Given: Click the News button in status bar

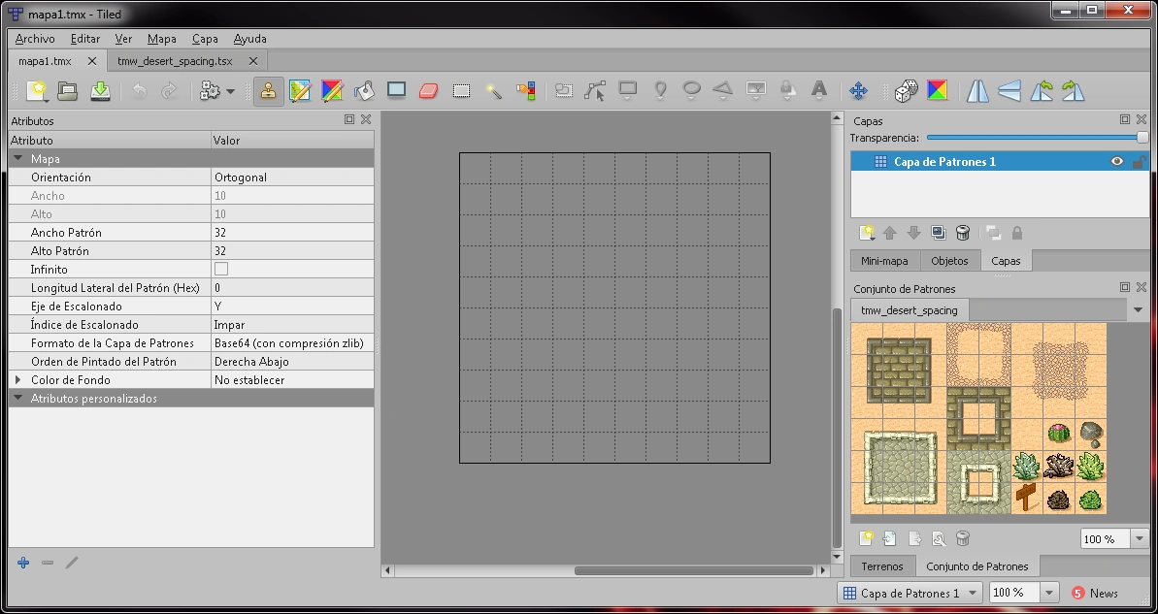Looking at the screenshot, I should click(1095, 593).
